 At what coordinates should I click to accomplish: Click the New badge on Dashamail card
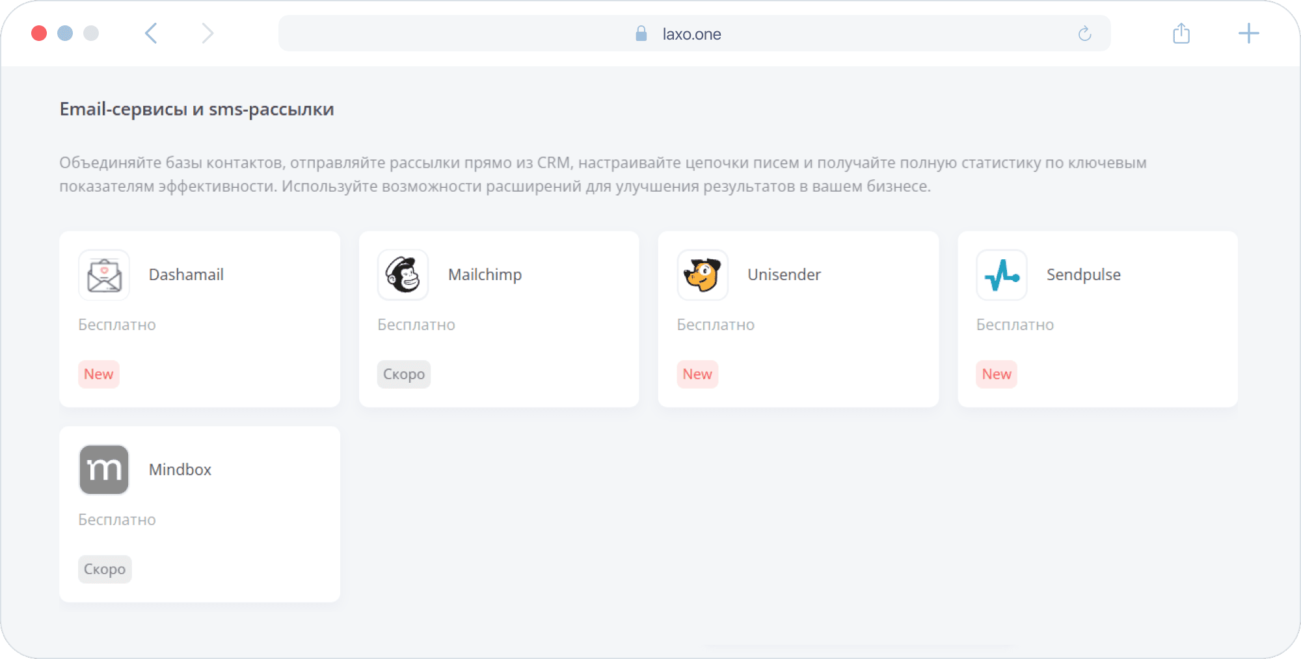[99, 374]
